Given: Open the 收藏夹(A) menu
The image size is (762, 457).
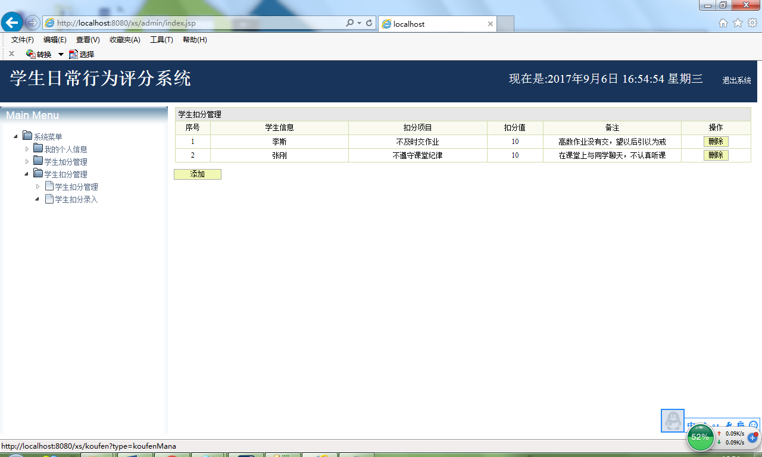Looking at the screenshot, I should click(125, 40).
